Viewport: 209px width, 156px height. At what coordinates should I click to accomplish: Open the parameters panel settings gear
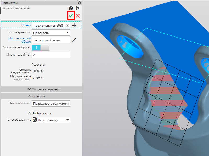pyautogui.click(x=79, y=3)
